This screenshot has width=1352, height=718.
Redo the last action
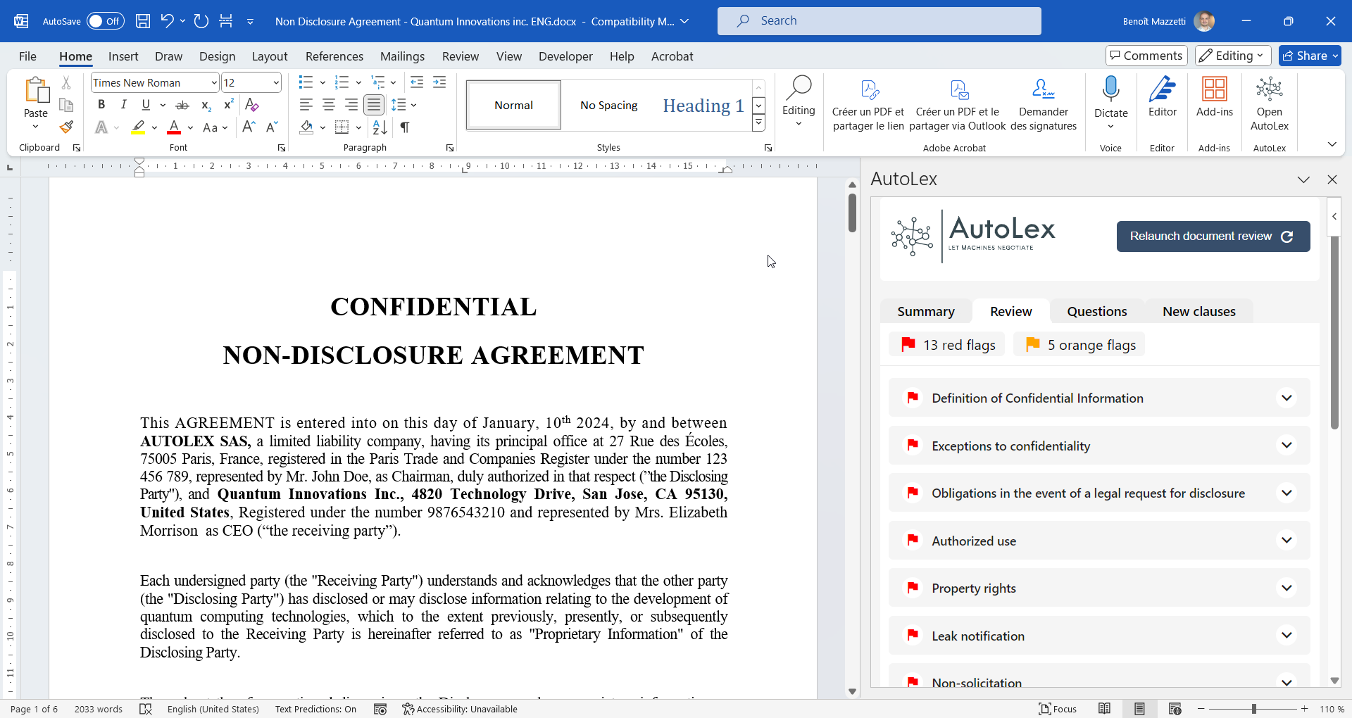201,21
